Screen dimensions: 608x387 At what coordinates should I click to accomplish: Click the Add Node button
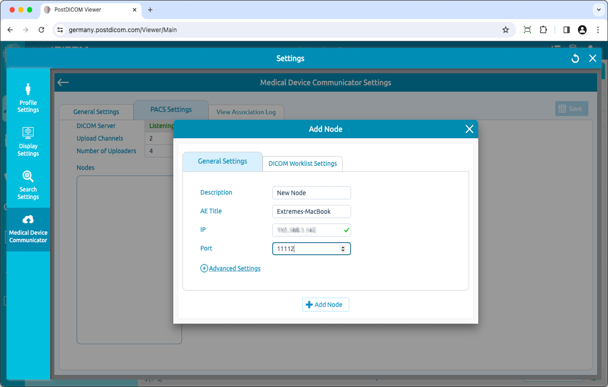tap(326, 304)
